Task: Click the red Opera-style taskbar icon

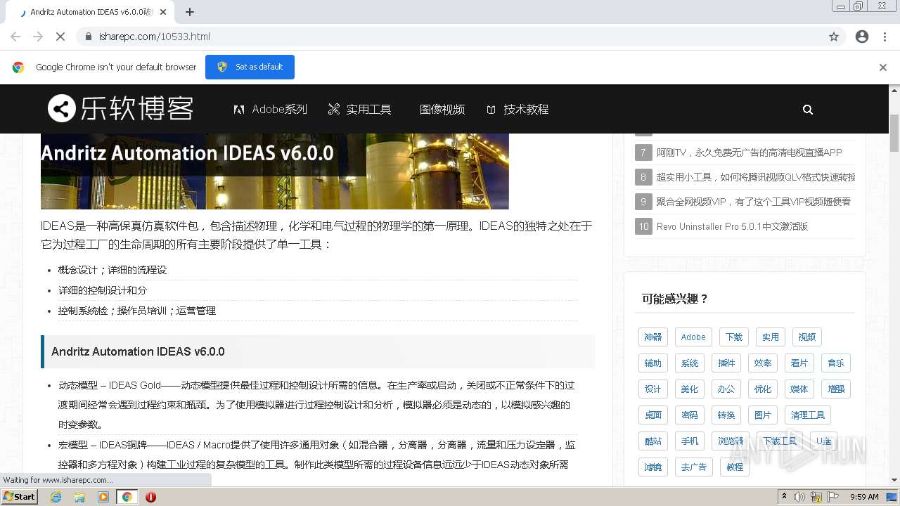Action: [150, 497]
